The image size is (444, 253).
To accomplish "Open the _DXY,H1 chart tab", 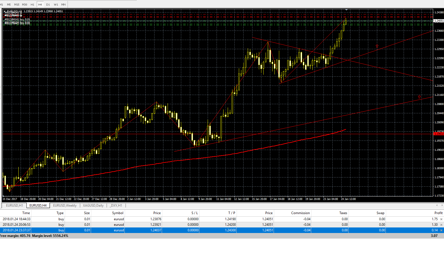I will coord(116,206).
